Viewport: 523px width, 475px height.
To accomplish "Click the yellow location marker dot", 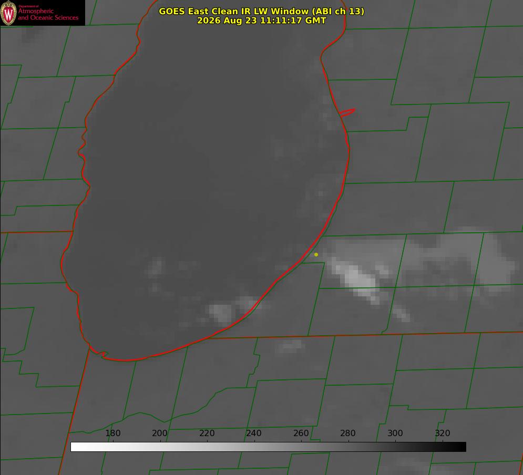I will coord(316,254).
